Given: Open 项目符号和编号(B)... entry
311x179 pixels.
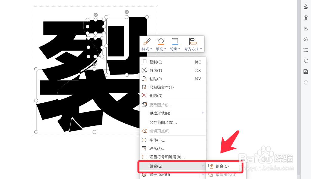Looking at the screenshot, I should tap(173, 157).
